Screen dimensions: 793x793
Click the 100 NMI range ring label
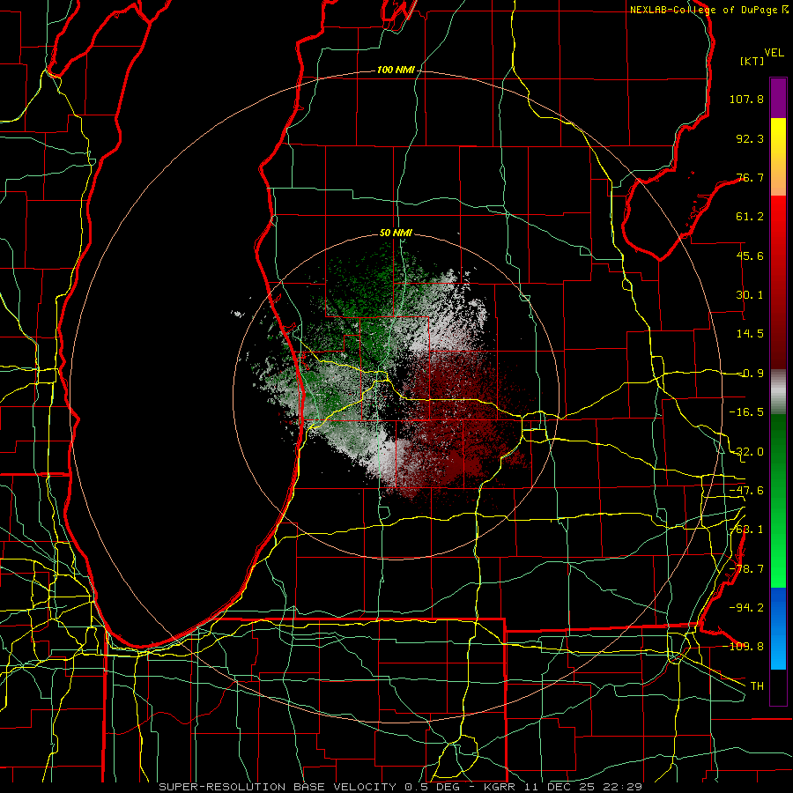tap(395, 70)
